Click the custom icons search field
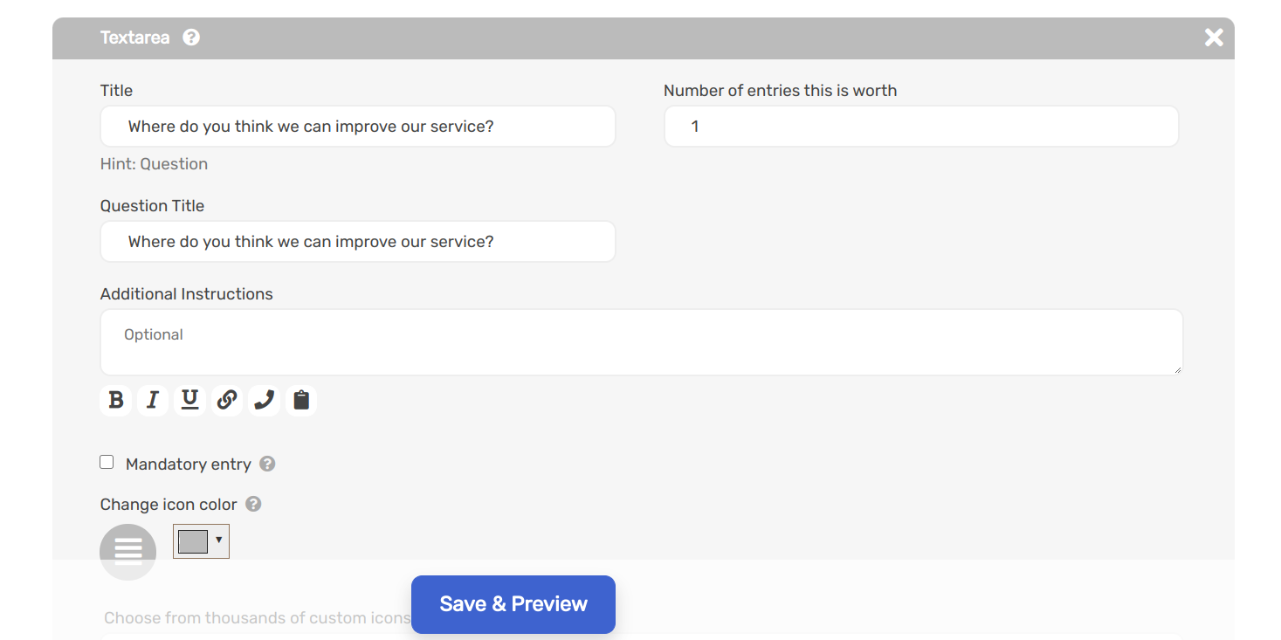 coord(641,637)
